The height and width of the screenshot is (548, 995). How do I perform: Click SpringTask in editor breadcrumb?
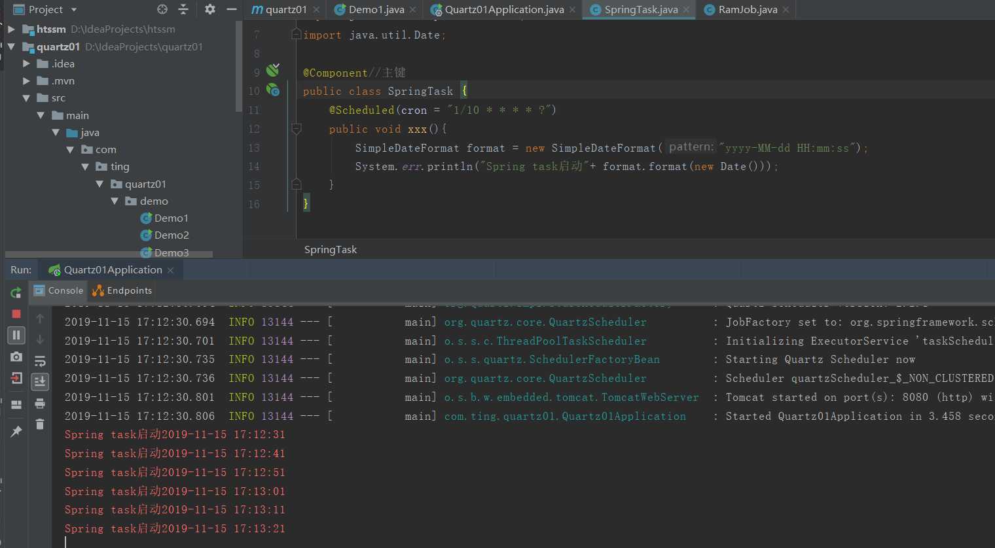[331, 250]
